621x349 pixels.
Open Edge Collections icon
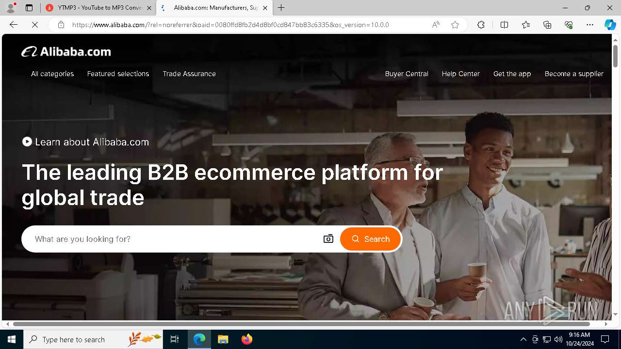coord(547,25)
